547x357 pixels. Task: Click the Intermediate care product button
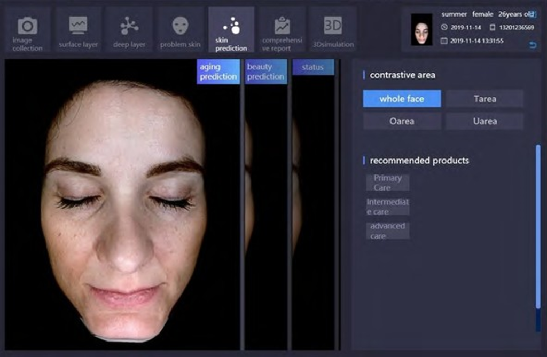(388, 207)
